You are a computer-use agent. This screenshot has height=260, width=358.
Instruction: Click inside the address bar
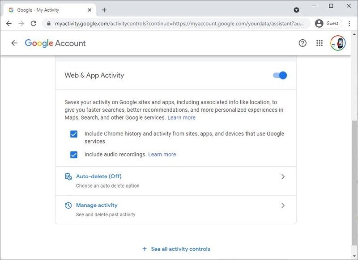179,23
